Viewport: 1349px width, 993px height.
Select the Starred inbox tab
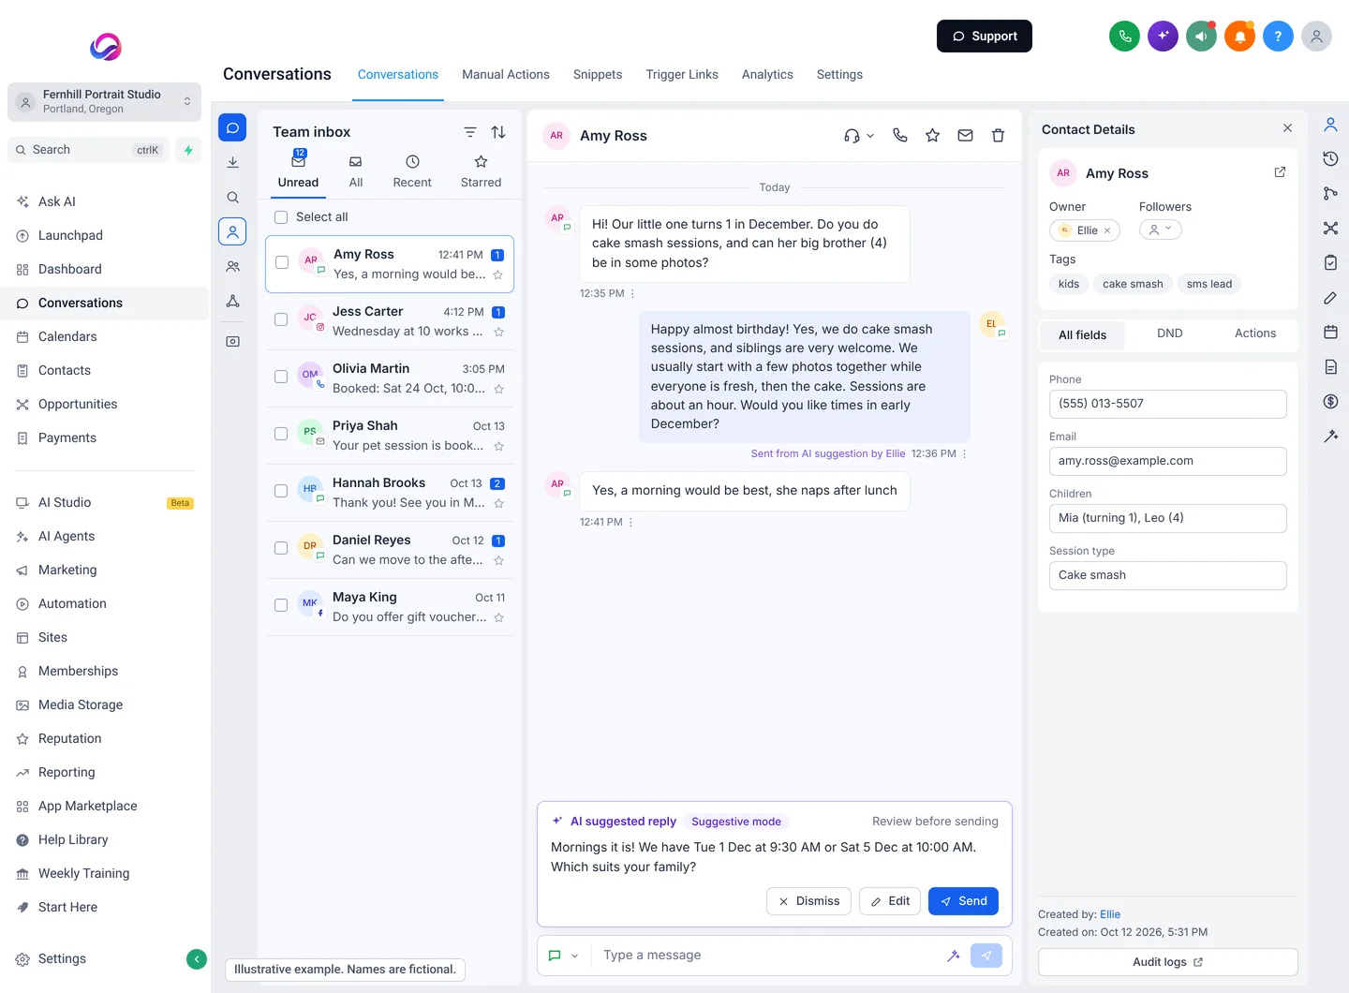[x=481, y=171]
